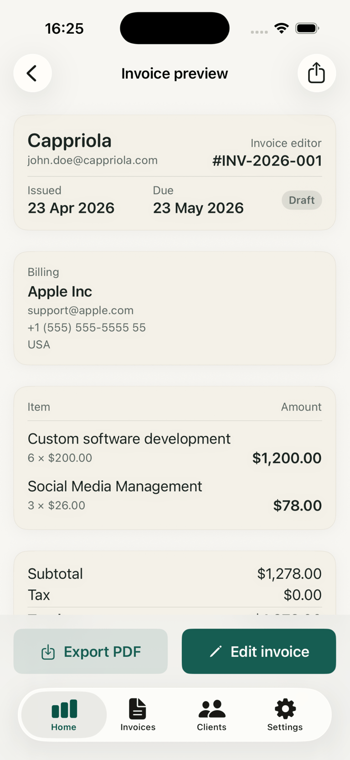Tap the due date 23 May 2026
Screen dimensions: 350x760
tap(198, 208)
